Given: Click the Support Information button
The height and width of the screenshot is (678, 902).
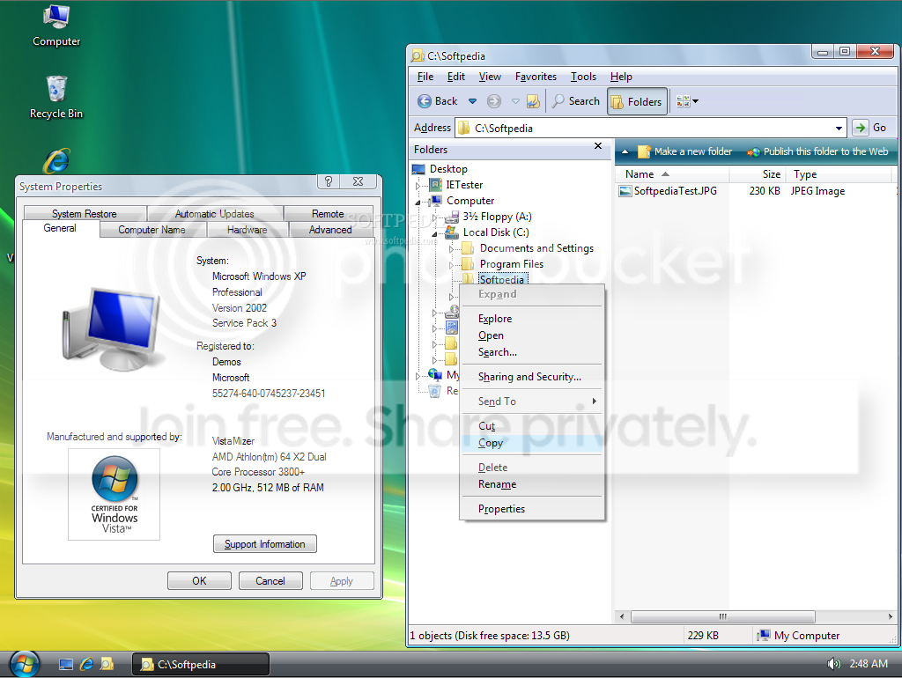Looking at the screenshot, I should point(264,544).
